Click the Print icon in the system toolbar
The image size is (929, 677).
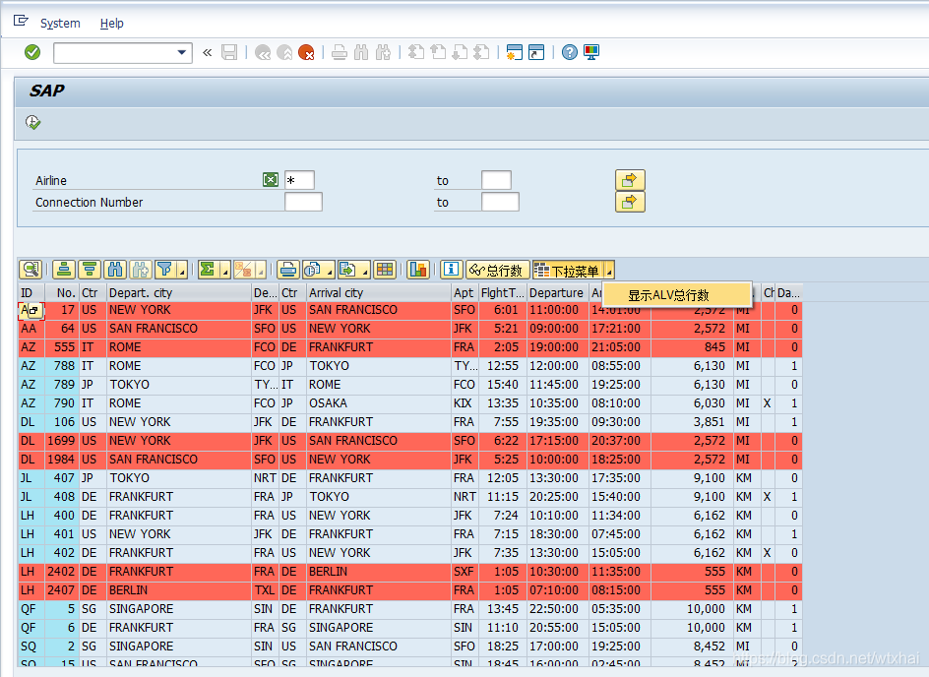click(x=340, y=53)
